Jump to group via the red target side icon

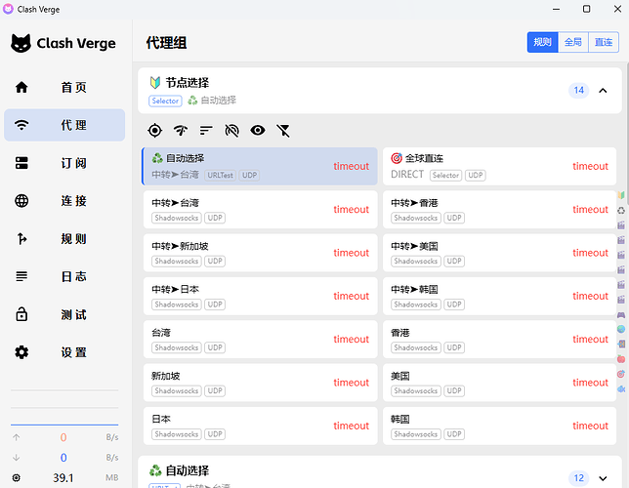621,374
